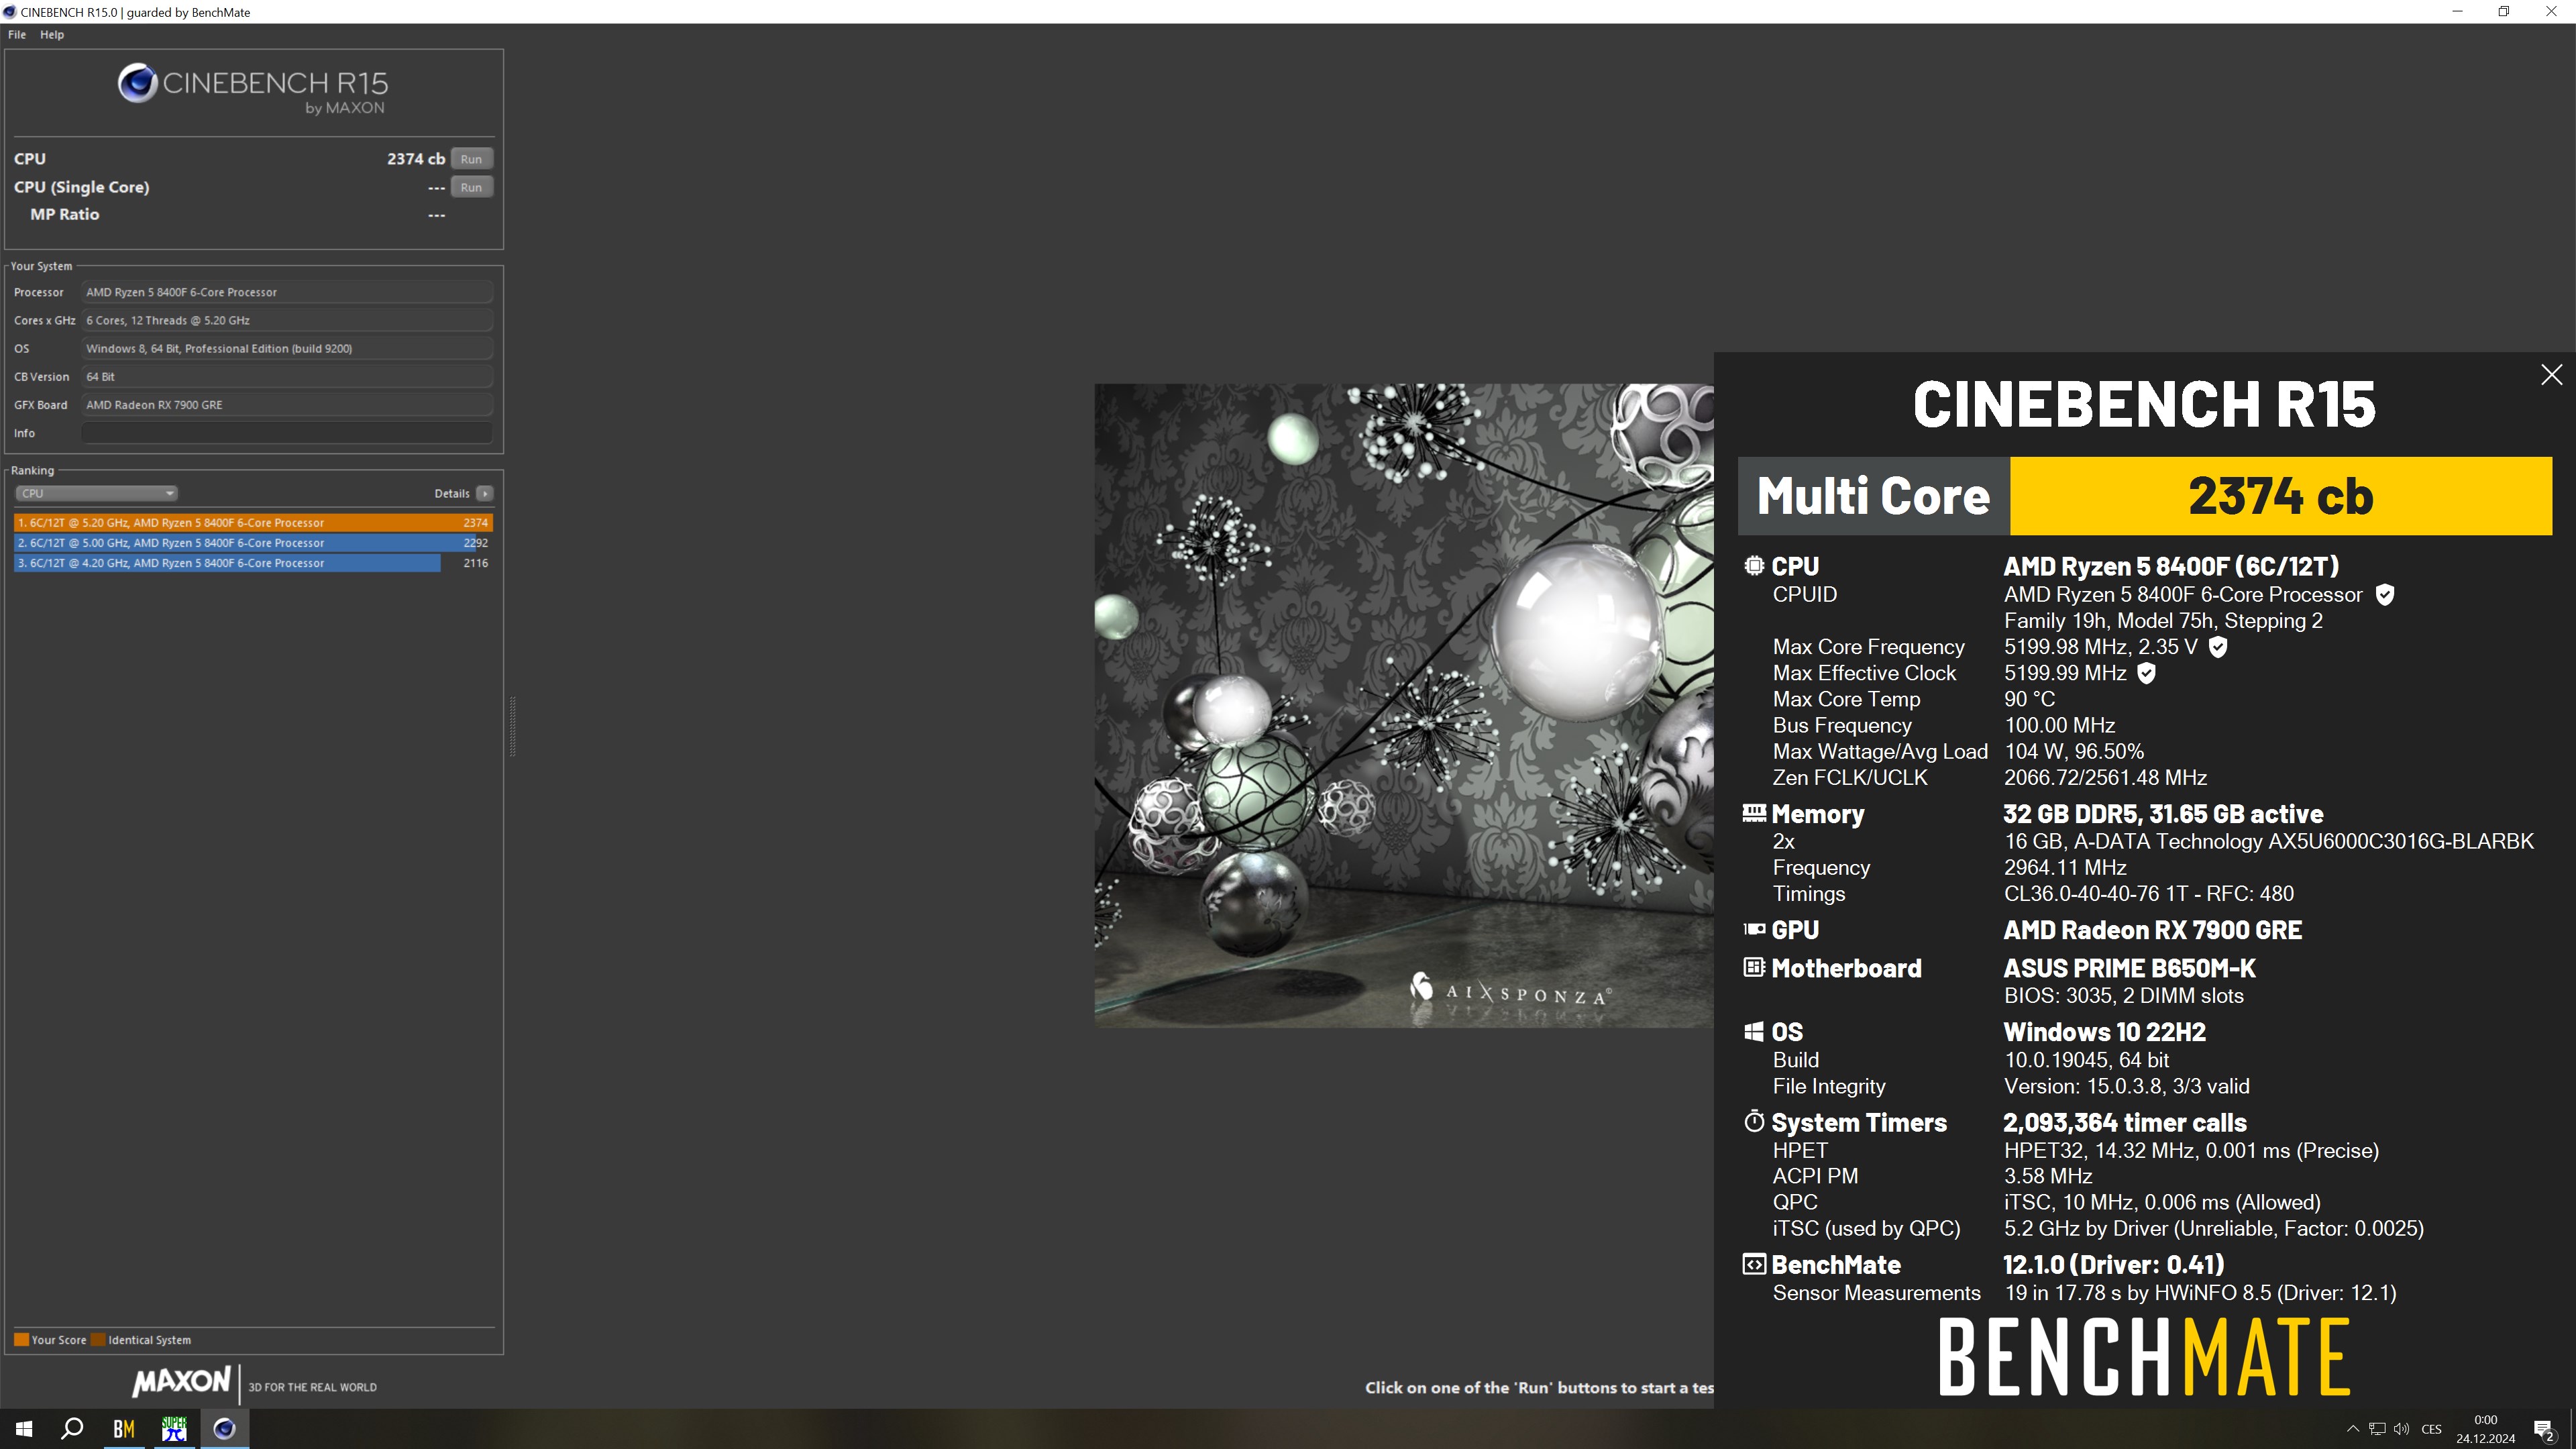
Task: Click the Cinebench R15 sphere logo
Action: point(137,84)
